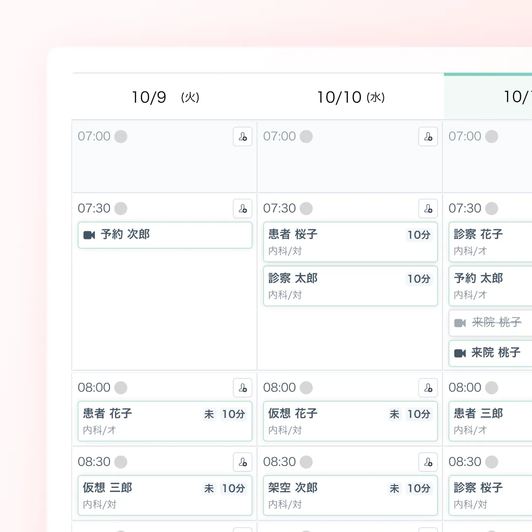The width and height of the screenshot is (532, 532).
Task: Toggle the status circle next to 07:30 on 10/9
Action: (120, 208)
